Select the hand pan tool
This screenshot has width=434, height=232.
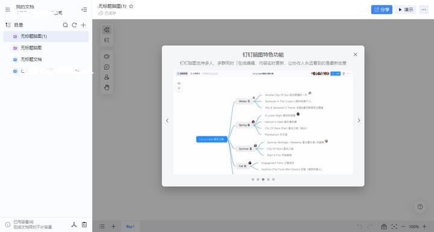tap(107, 87)
